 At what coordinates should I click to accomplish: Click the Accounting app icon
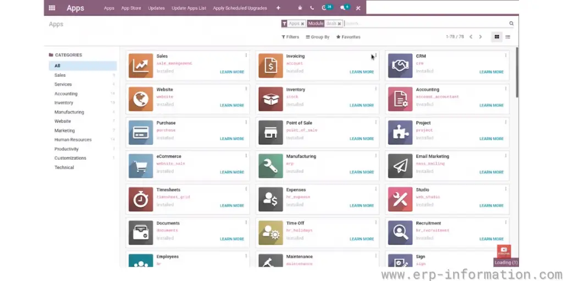pyautogui.click(x=400, y=99)
